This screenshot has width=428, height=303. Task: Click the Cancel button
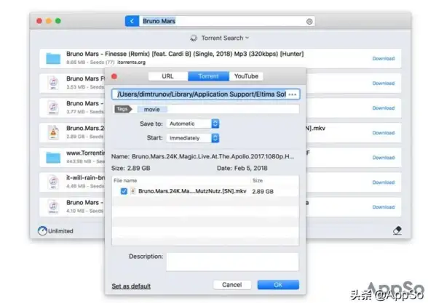pyautogui.click(x=232, y=285)
